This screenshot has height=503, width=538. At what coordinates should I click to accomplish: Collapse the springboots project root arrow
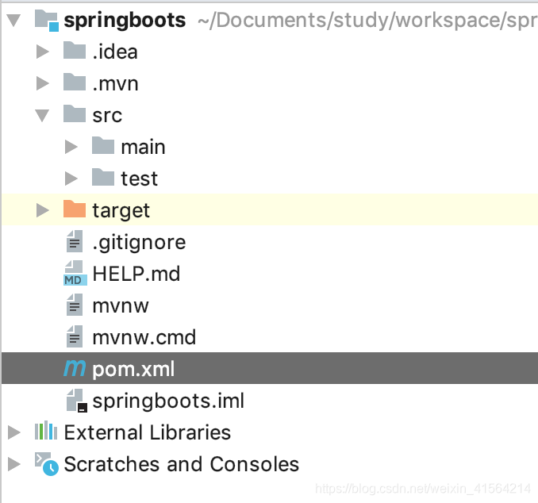click(x=14, y=21)
